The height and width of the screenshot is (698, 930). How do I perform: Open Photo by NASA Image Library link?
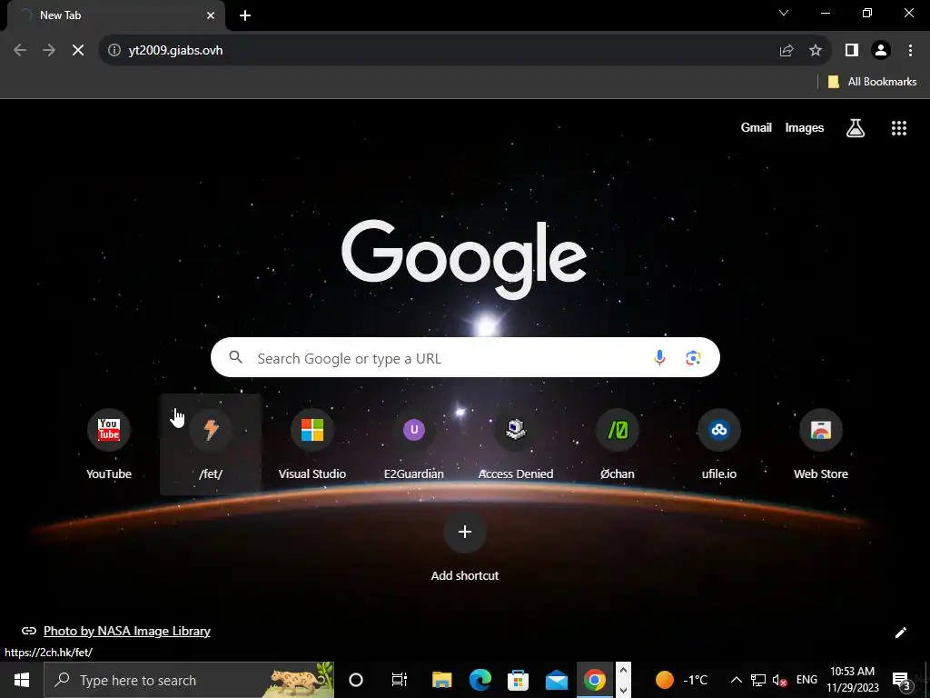tap(127, 631)
